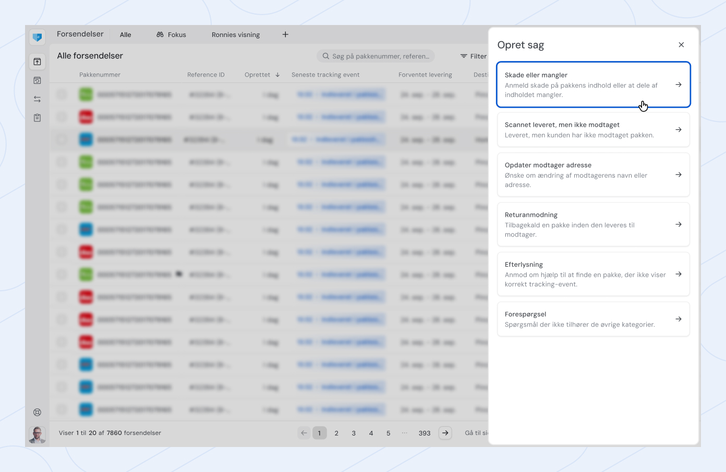Click the transfer arrows sidebar icon
Image resolution: width=726 pixels, height=472 pixels.
coord(37,99)
